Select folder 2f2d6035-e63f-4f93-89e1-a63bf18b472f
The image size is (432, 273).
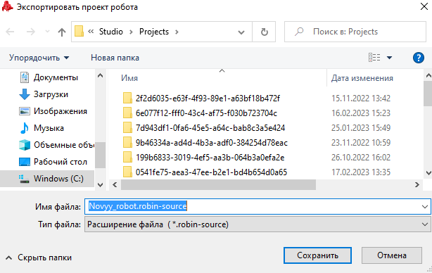208,99
